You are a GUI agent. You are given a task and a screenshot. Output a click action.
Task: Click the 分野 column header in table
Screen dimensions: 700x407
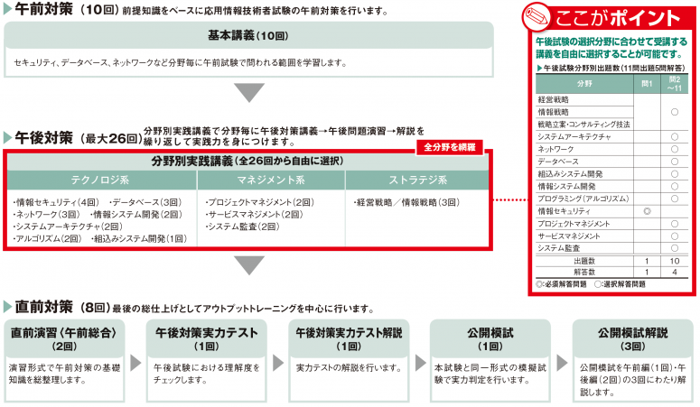(x=583, y=83)
